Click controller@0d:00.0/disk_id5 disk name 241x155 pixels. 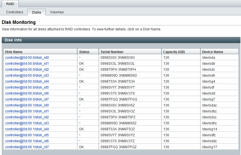[27, 87]
